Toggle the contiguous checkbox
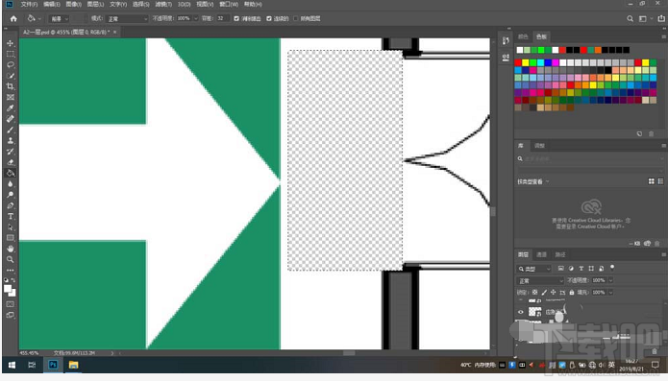The height and width of the screenshot is (381, 668). [269, 18]
